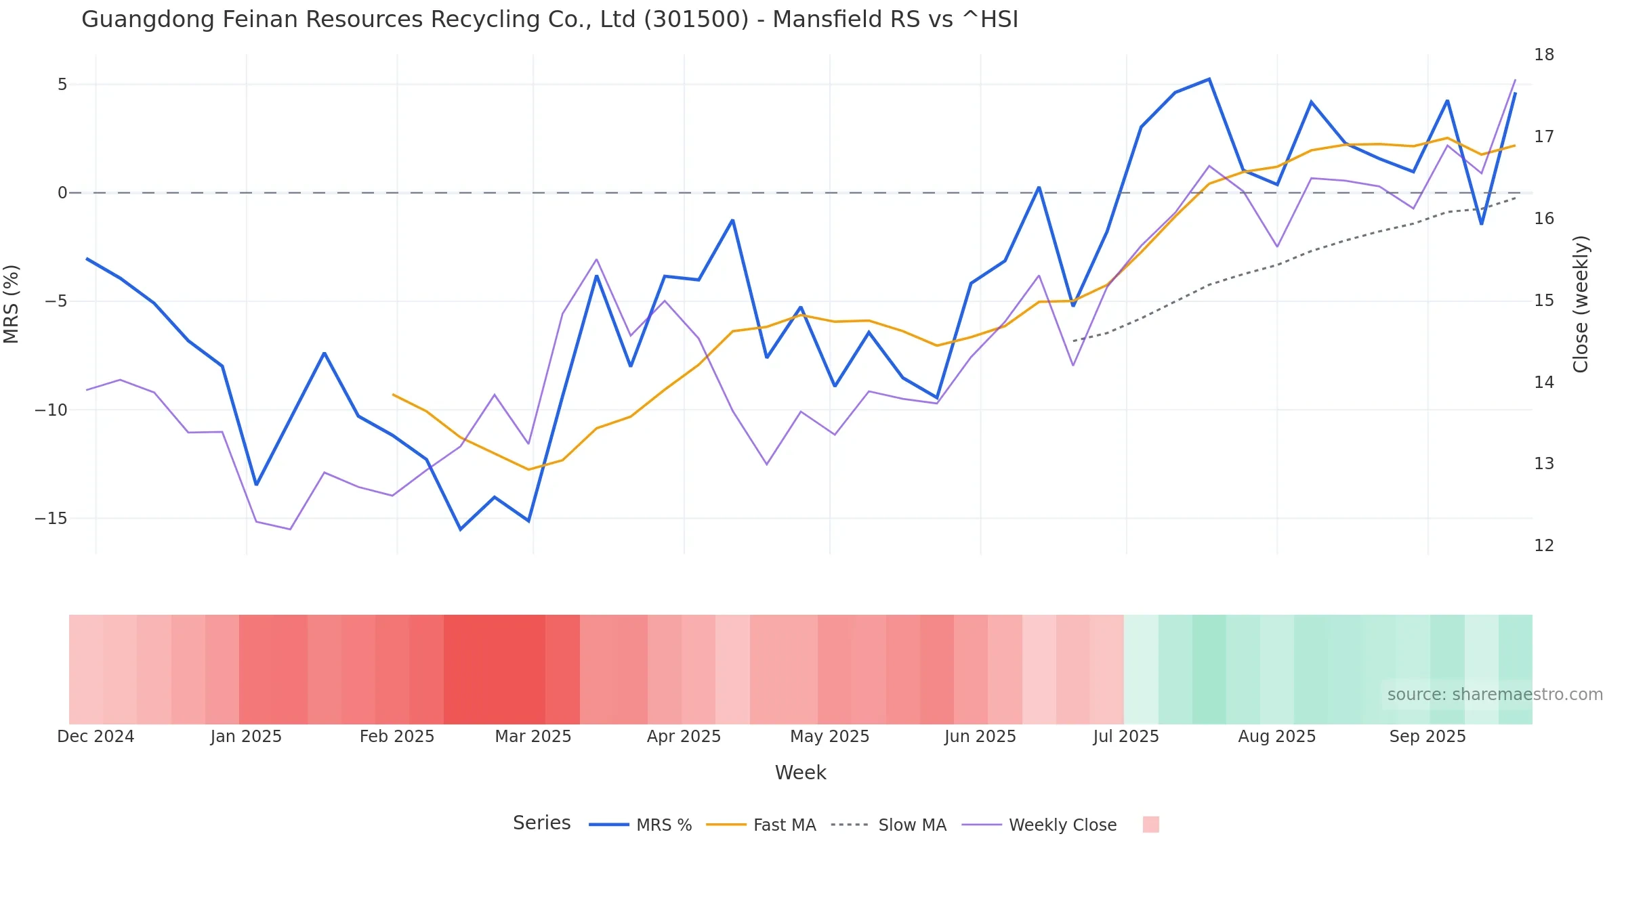1626x914 pixels.
Task: Toggle the Weekly Close legend entry
Action: [1039, 825]
